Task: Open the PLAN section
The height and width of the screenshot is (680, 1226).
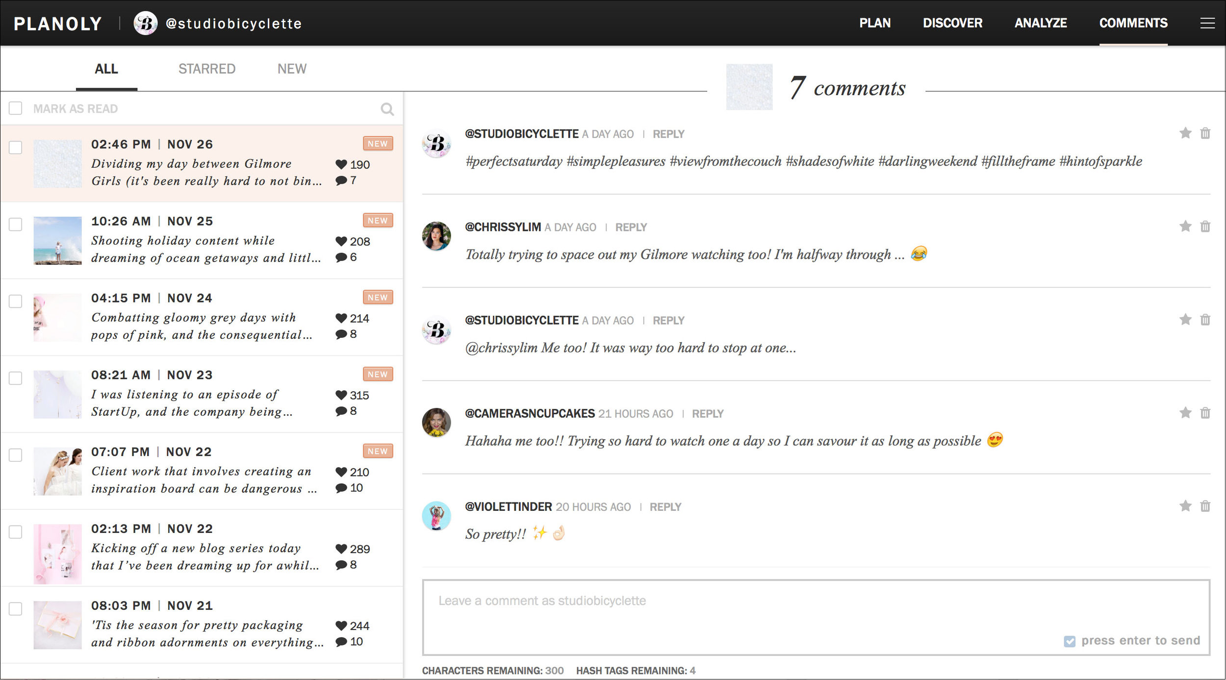Action: point(875,23)
